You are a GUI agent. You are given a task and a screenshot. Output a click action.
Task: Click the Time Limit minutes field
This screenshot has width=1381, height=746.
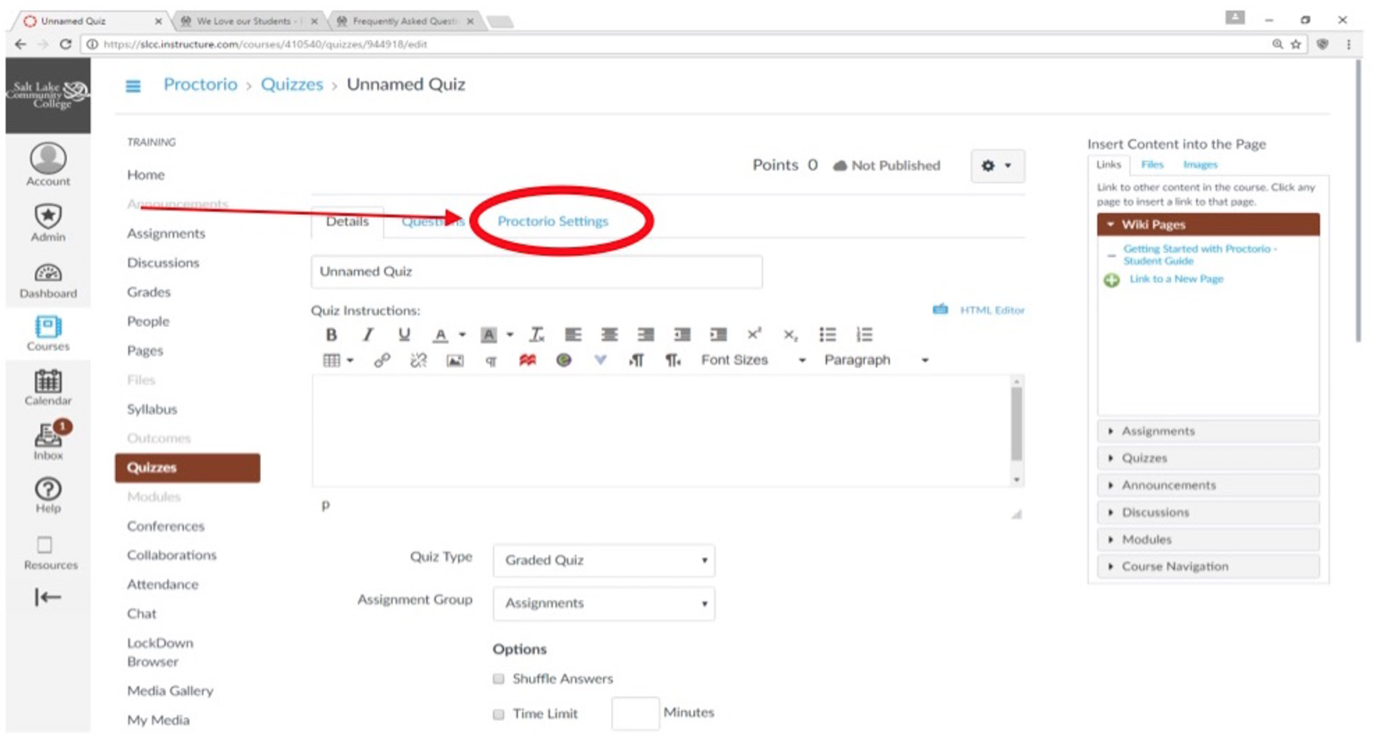pos(635,714)
